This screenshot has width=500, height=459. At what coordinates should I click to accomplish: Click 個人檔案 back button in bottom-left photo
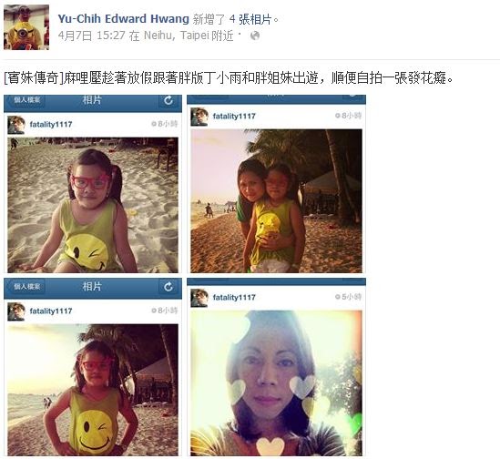tap(26, 287)
